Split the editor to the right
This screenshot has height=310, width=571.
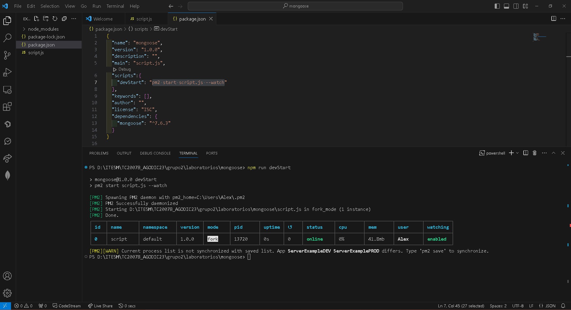pyautogui.click(x=554, y=18)
